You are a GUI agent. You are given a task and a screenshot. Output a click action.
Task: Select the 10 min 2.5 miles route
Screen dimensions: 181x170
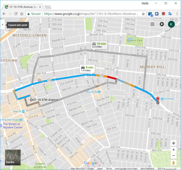point(99,45)
